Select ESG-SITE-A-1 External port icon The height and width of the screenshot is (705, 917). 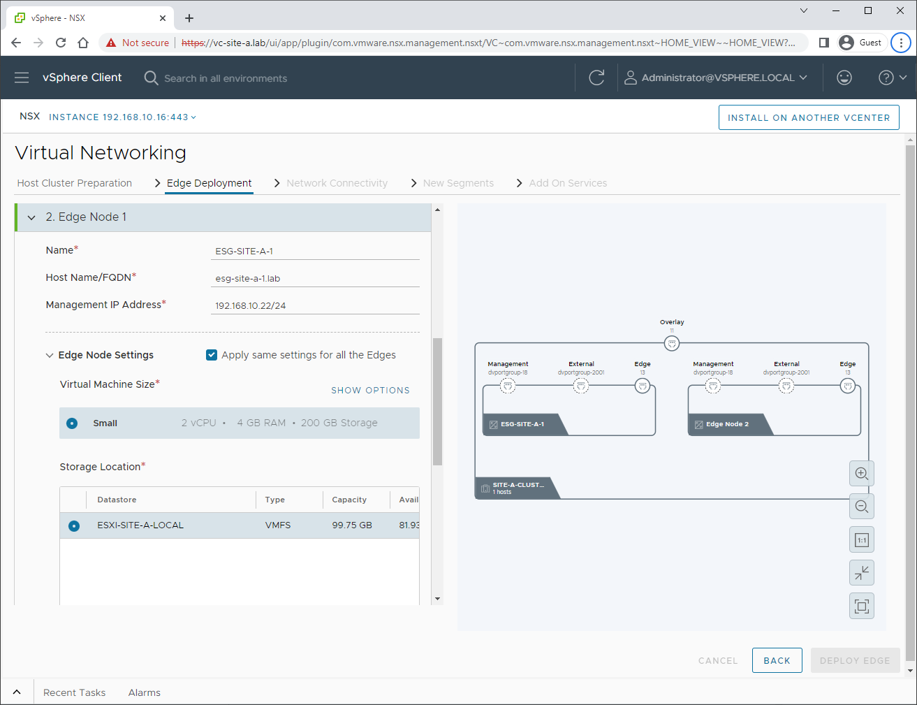pyautogui.click(x=581, y=386)
